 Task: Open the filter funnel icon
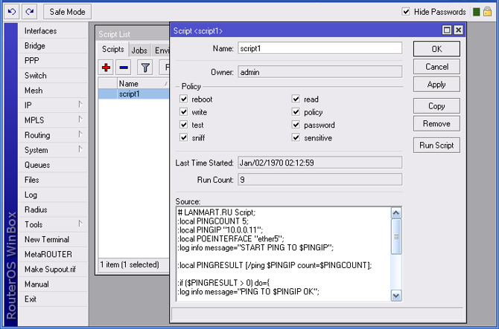click(146, 68)
